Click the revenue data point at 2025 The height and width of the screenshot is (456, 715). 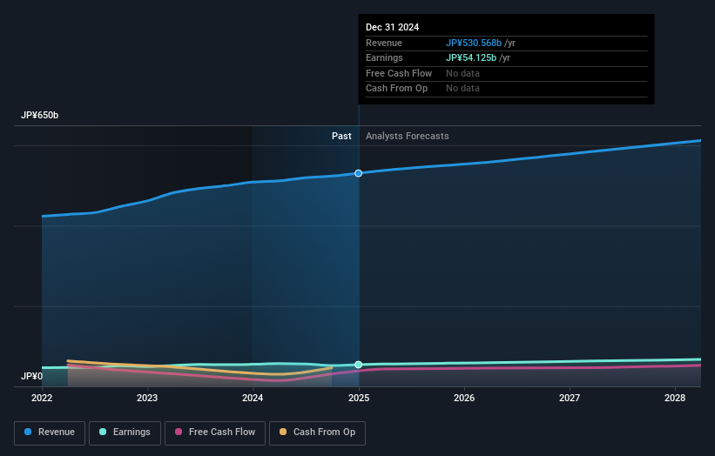(x=359, y=173)
